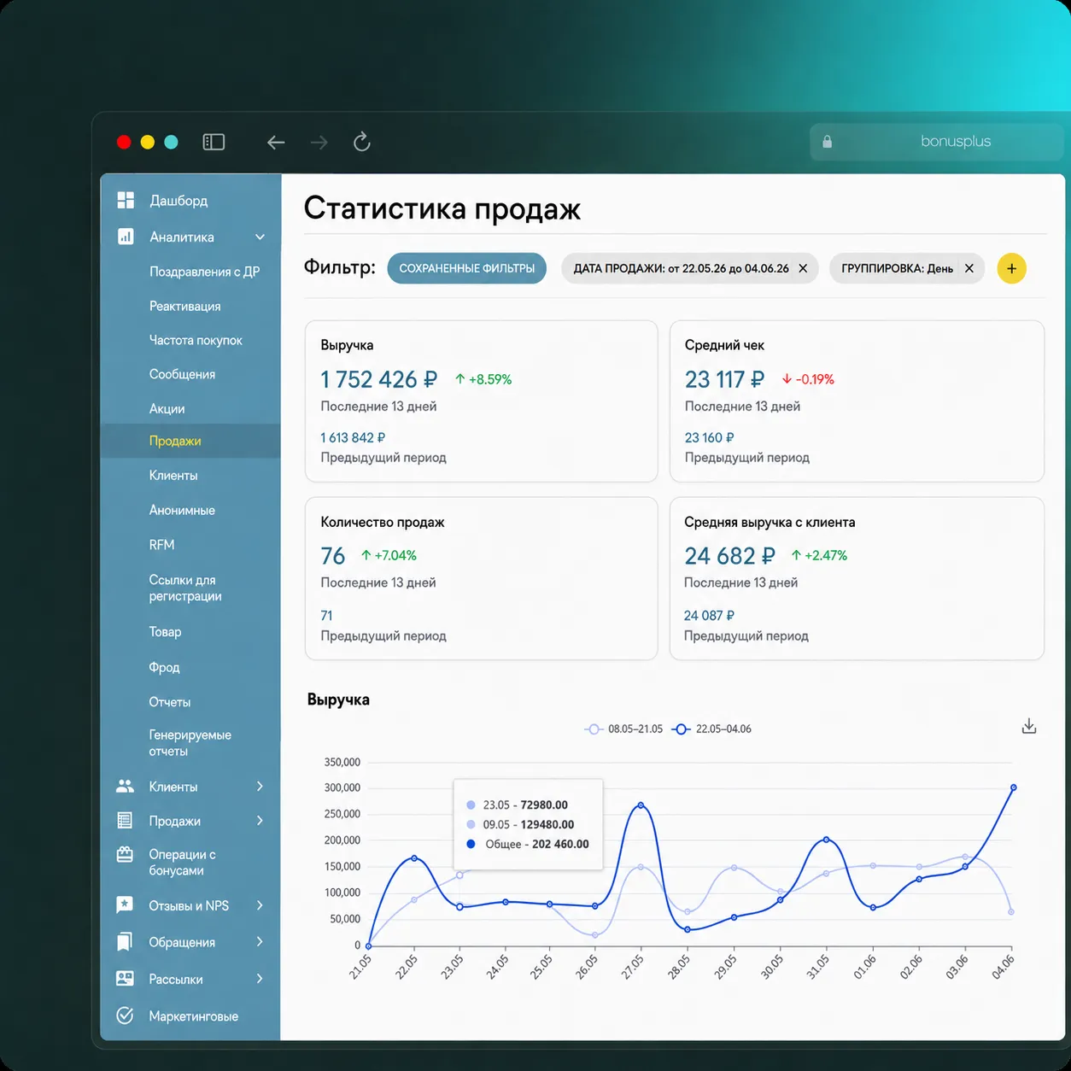Toggle the browser sidebar panel icon

214,142
